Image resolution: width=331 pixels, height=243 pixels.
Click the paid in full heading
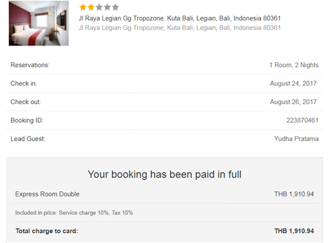(x=164, y=174)
